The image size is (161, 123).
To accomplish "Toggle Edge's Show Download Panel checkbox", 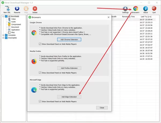I will [40, 101].
